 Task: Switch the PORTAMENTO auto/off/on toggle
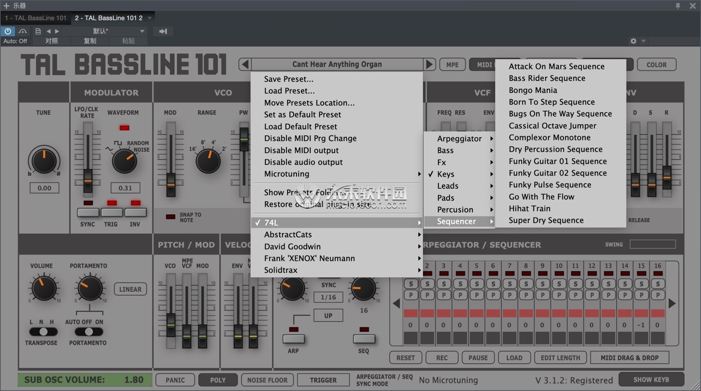[88, 331]
